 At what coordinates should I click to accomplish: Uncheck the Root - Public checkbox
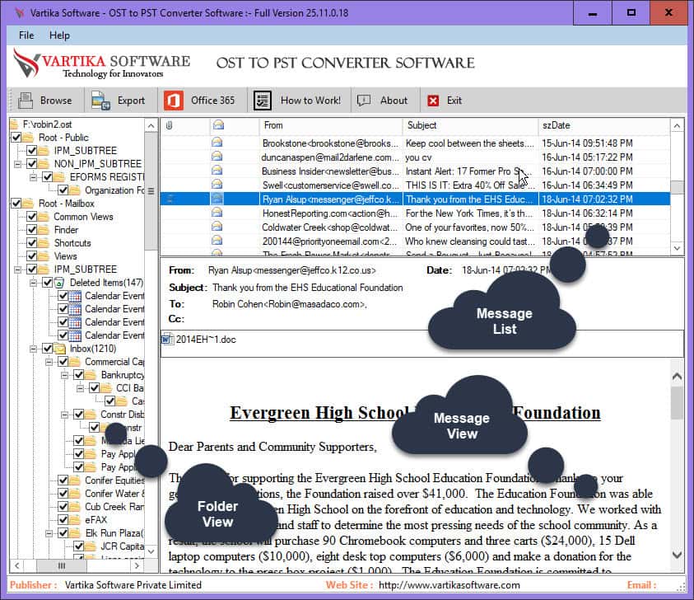click(x=16, y=138)
